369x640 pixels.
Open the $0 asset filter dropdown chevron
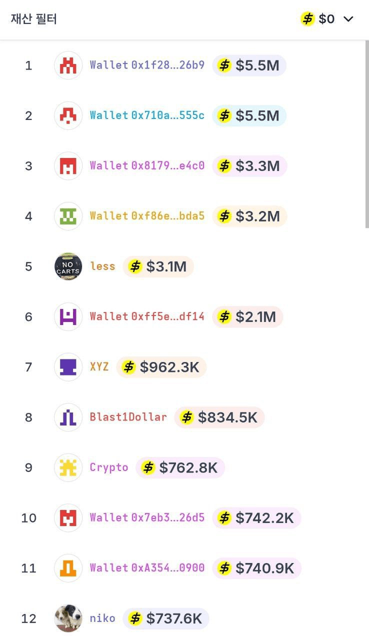(348, 19)
